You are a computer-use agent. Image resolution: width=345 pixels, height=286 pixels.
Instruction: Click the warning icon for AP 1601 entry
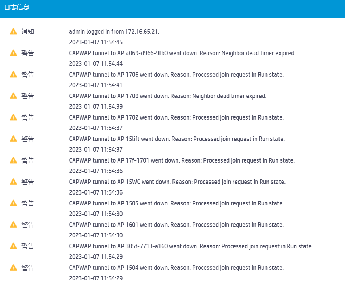[x=13, y=225]
